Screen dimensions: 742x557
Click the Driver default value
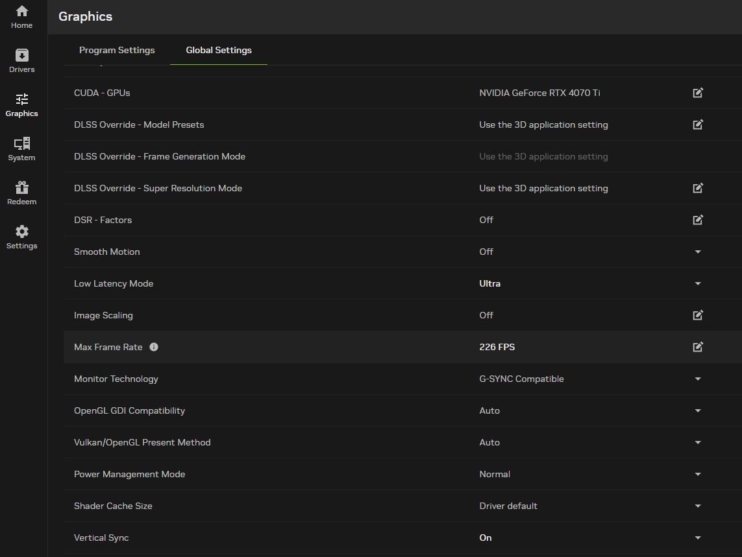508,506
